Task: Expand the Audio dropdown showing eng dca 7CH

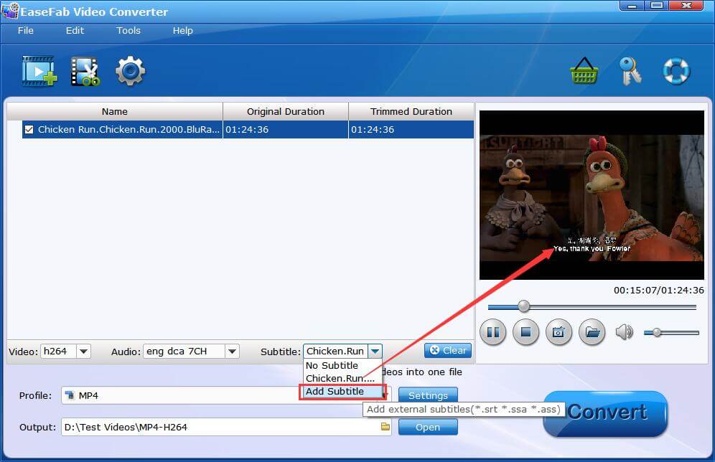Action: (x=231, y=351)
